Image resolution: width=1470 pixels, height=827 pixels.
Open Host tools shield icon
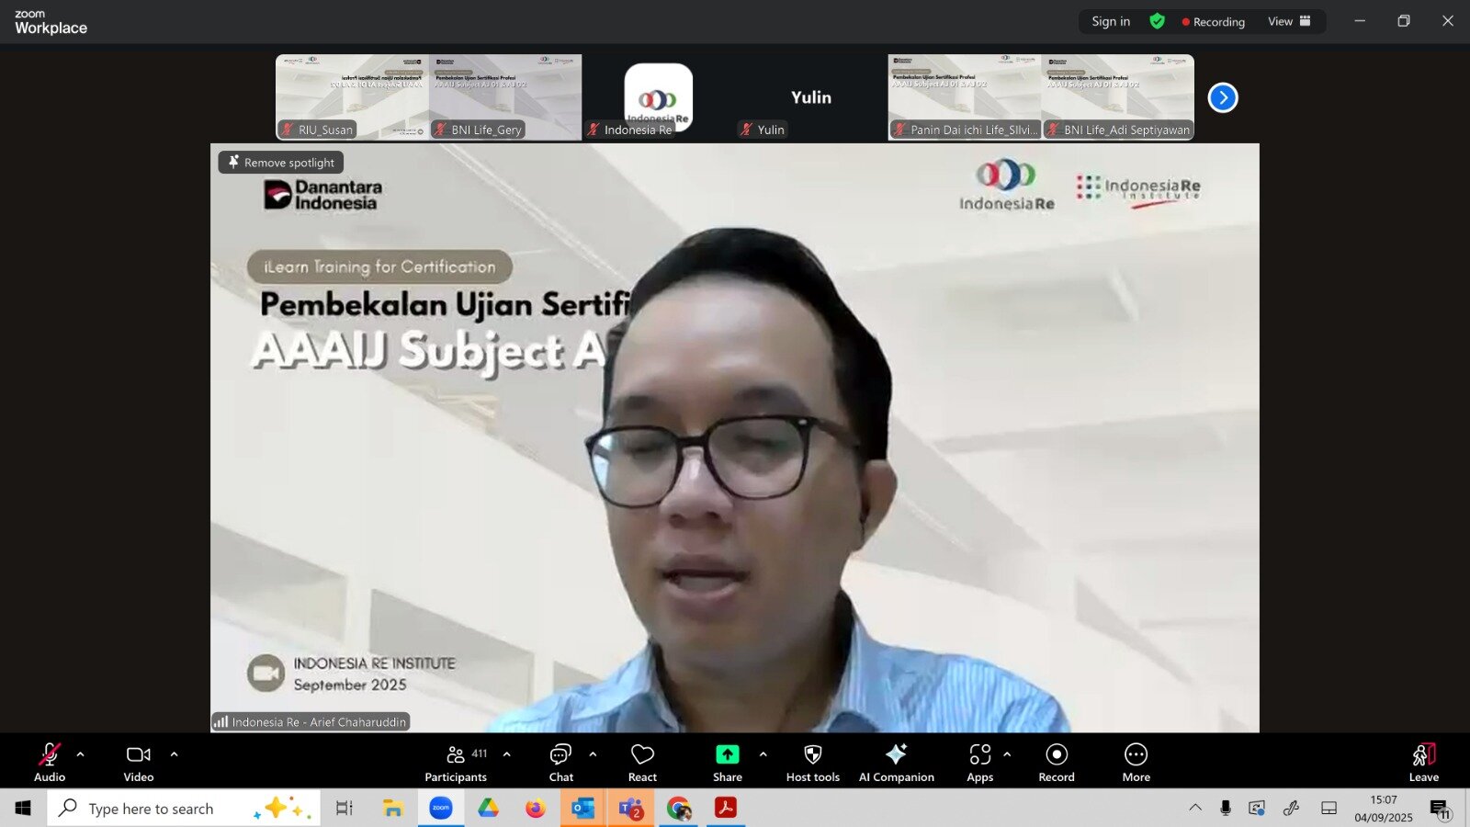812,763
